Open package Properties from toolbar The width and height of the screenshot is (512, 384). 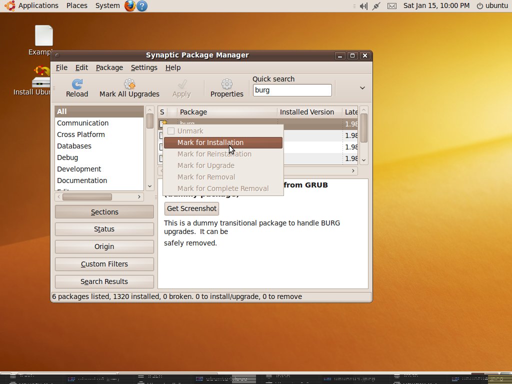227,84
